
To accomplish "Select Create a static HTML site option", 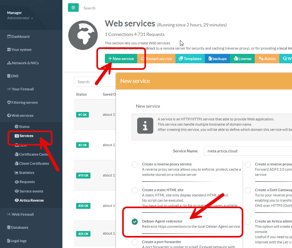I will click(135, 190).
